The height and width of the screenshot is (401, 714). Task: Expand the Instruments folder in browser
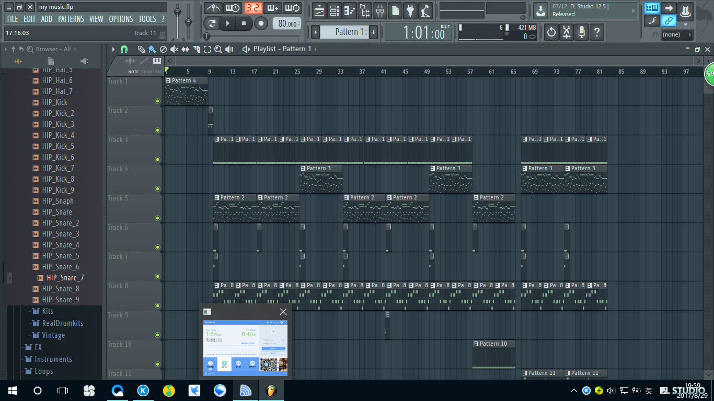48,359
